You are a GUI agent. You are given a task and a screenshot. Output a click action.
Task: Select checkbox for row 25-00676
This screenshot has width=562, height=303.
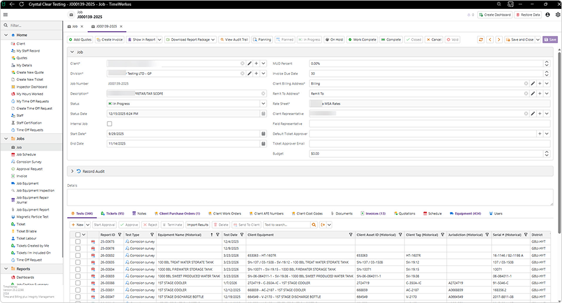78,249
